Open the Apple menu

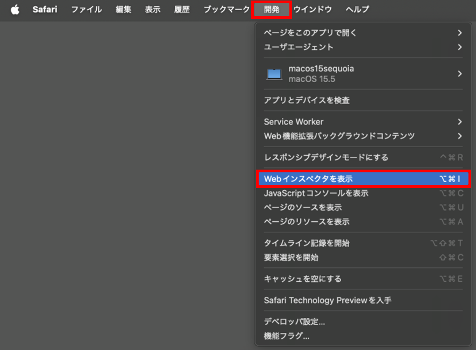(15, 9)
